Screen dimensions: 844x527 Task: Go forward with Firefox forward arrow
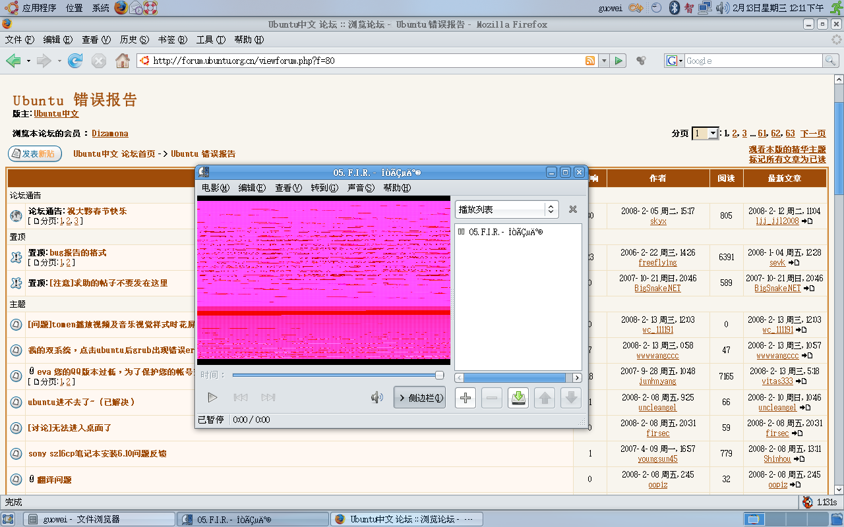tap(44, 61)
